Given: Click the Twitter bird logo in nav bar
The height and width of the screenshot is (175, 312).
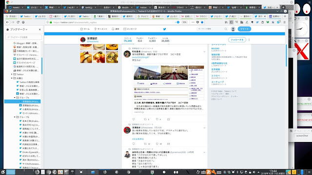Looking at the screenshot, I should [164, 29].
